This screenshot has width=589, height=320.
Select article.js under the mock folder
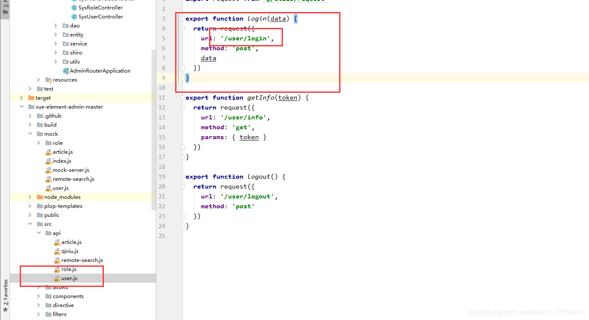click(63, 152)
